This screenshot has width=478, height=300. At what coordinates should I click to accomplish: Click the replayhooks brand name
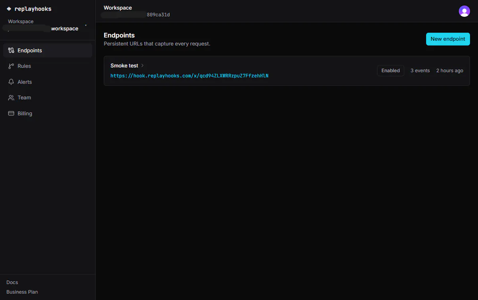pyautogui.click(x=33, y=9)
